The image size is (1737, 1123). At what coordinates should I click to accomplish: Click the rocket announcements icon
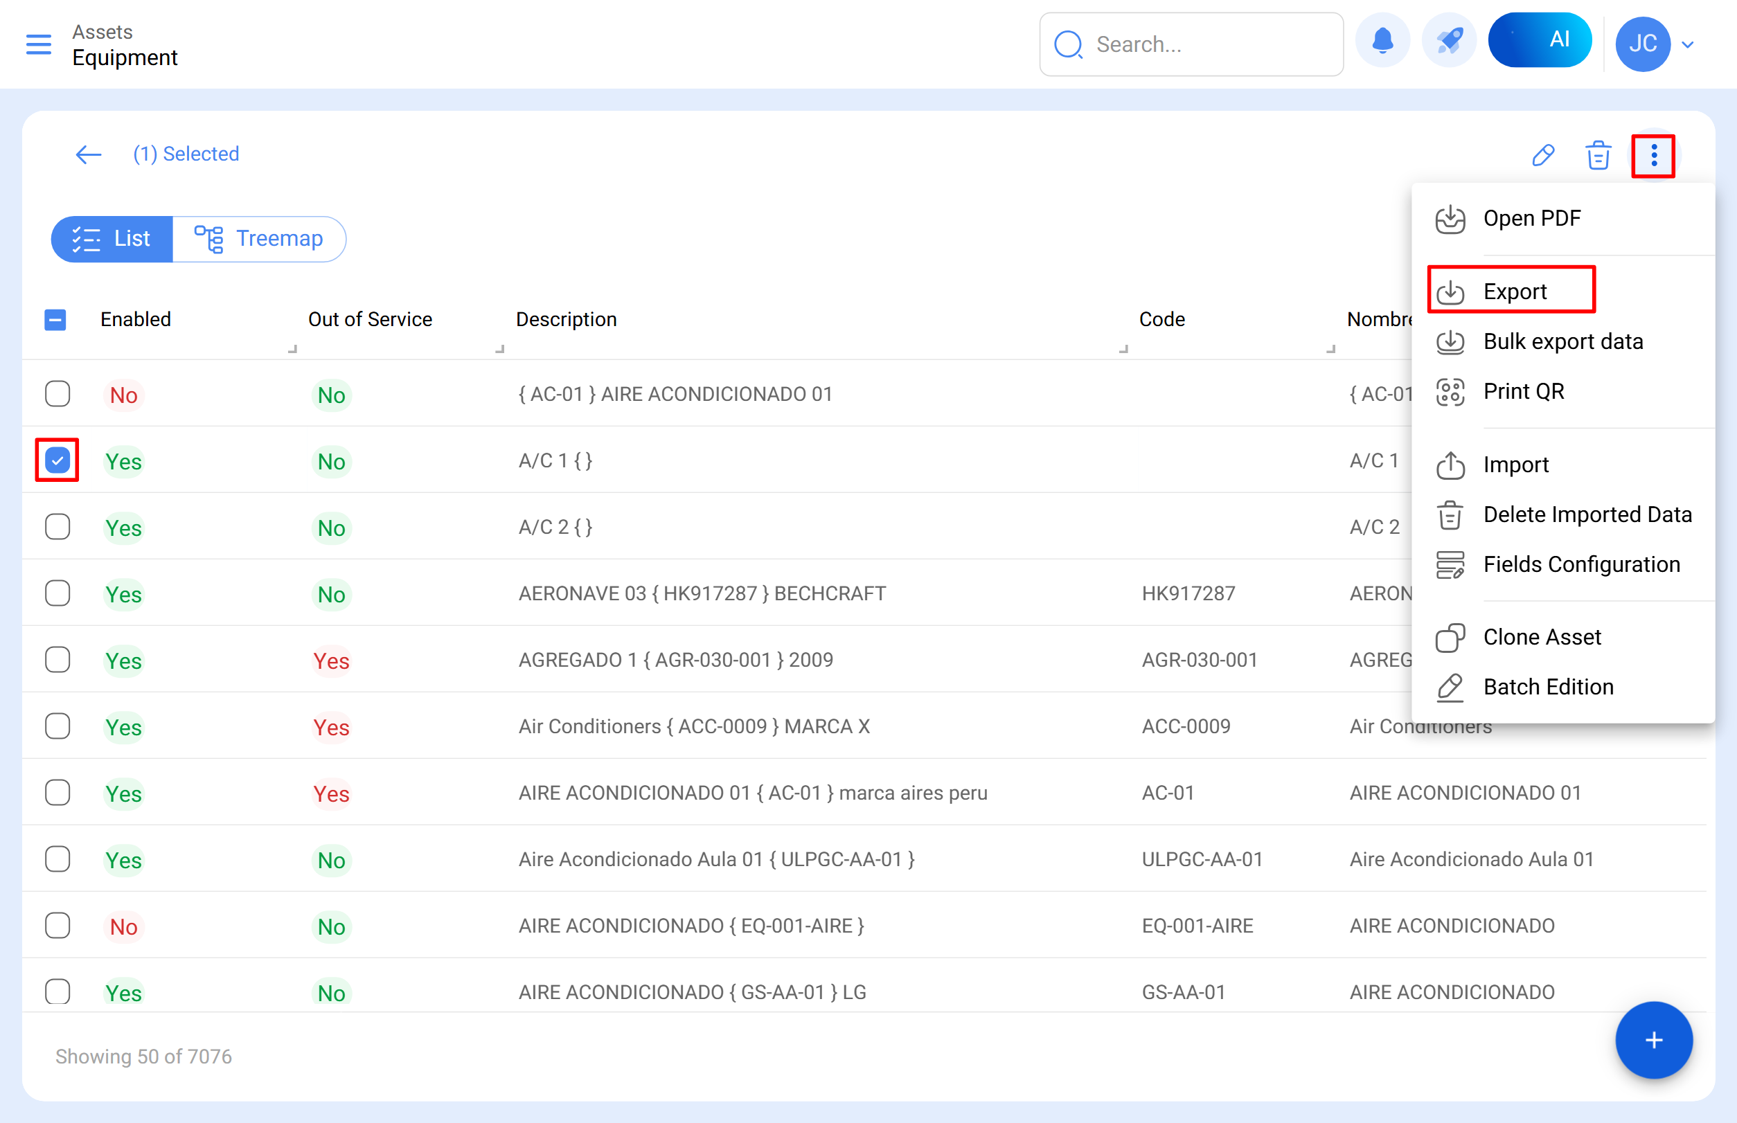tap(1448, 42)
